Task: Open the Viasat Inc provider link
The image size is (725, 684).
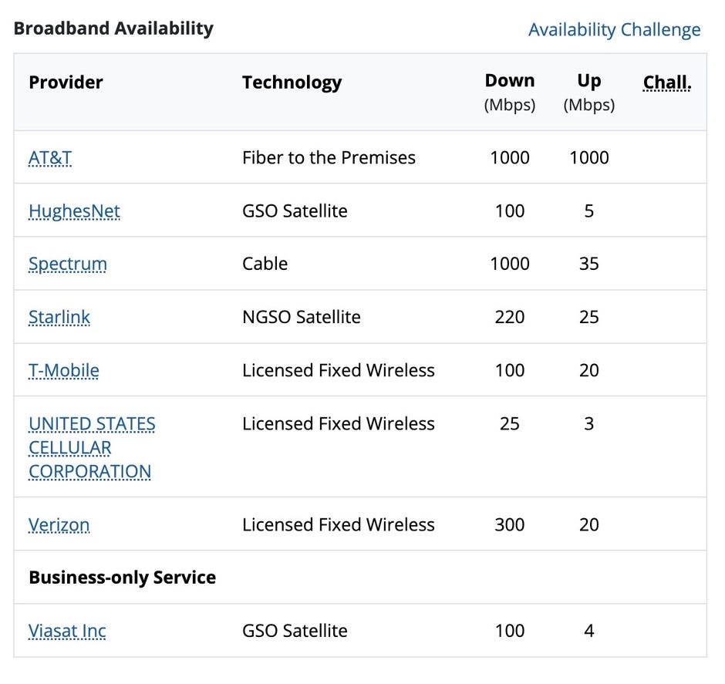Action: (67, 631)
